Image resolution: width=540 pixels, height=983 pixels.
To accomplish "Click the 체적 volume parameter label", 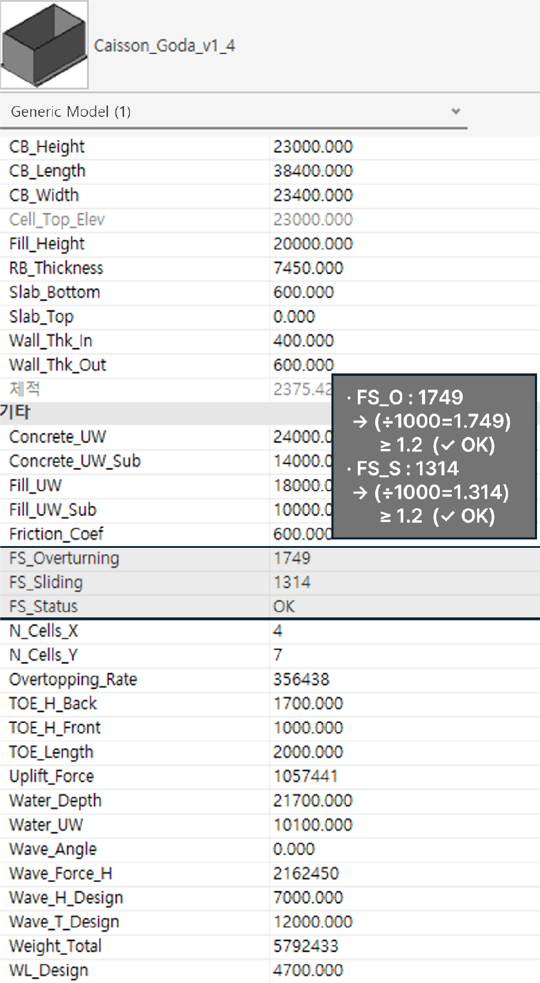I will pos(25,389).
